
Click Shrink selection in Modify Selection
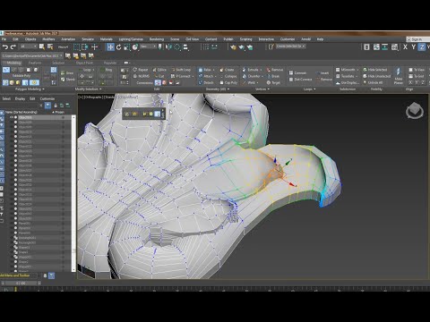[68, 80]
